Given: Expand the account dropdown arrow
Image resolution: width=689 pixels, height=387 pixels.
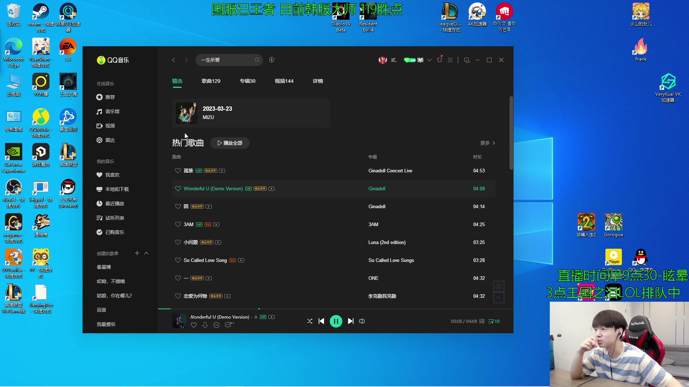Looking at the screenshot, I should click(429, 60).
